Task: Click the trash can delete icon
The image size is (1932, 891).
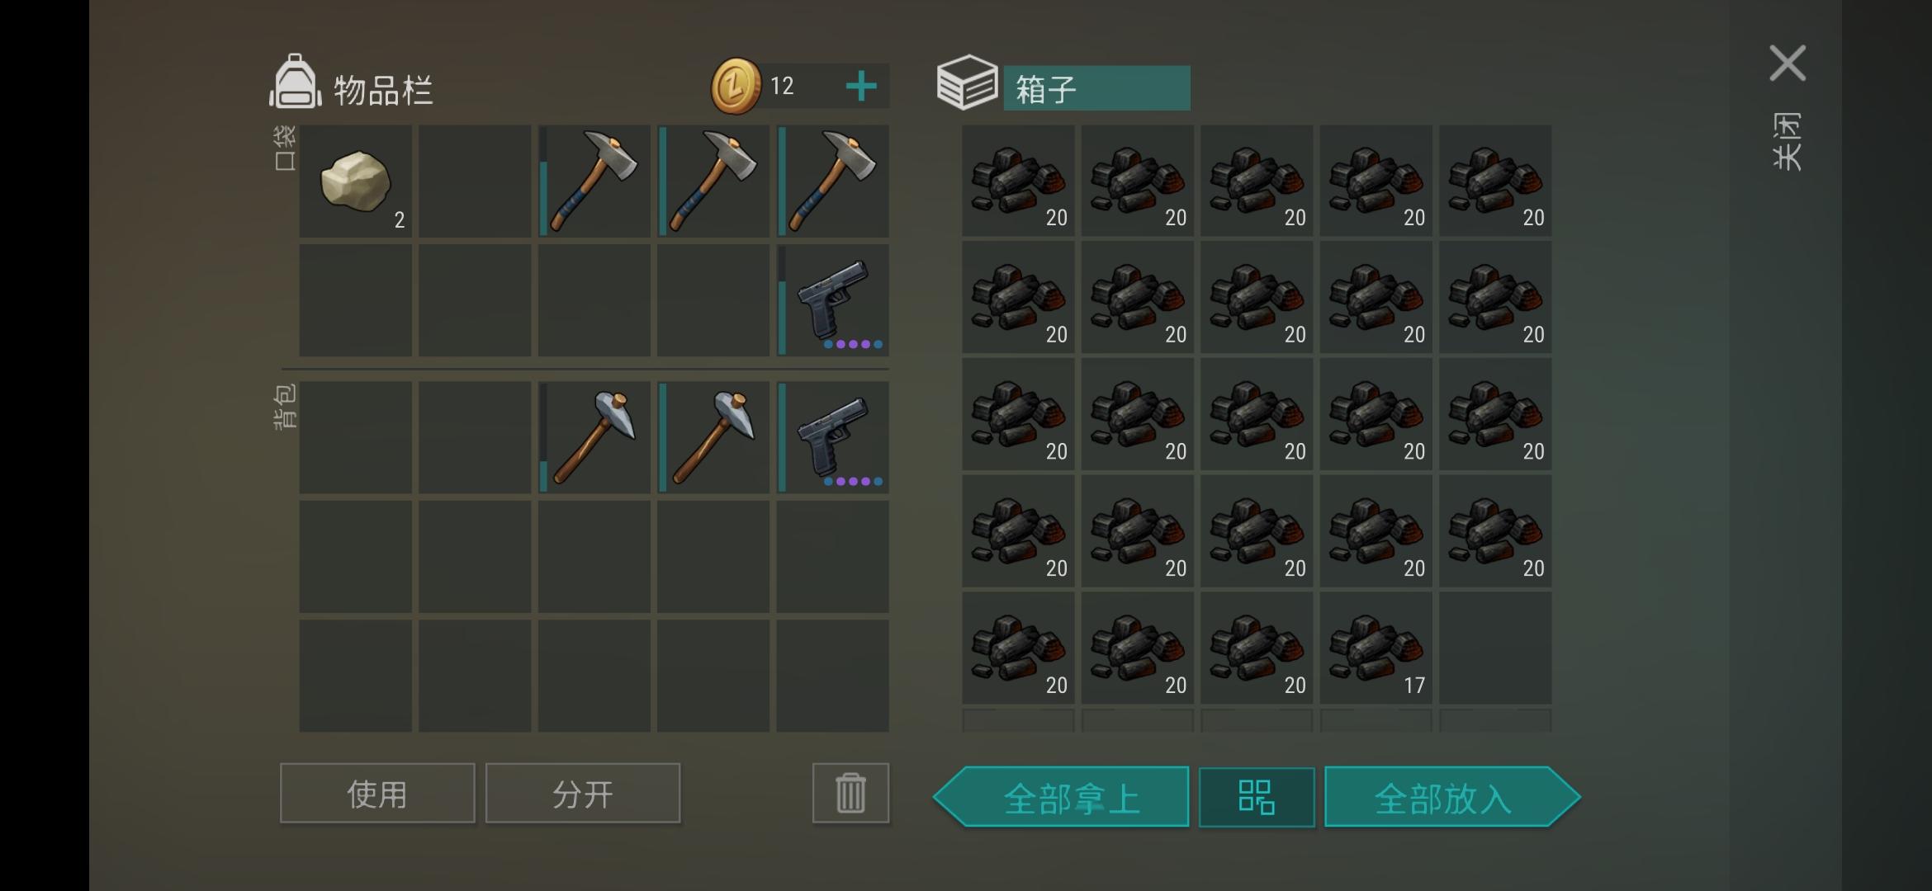Action: [850, 793]
